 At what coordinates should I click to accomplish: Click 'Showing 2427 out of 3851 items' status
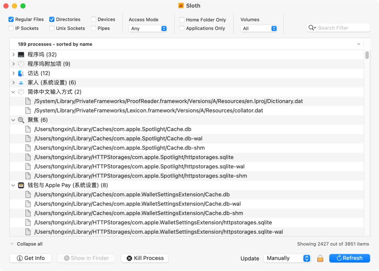333,244
